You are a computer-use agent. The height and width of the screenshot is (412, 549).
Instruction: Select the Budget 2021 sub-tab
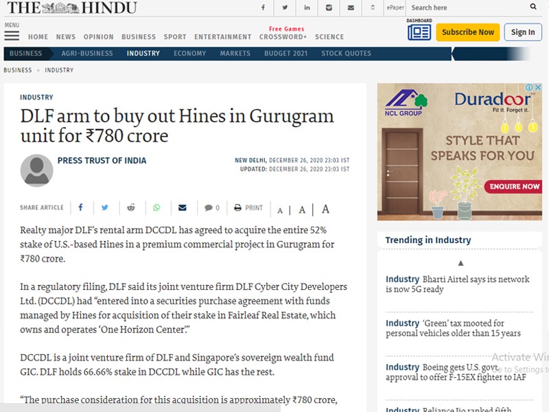tap(285, 54)
